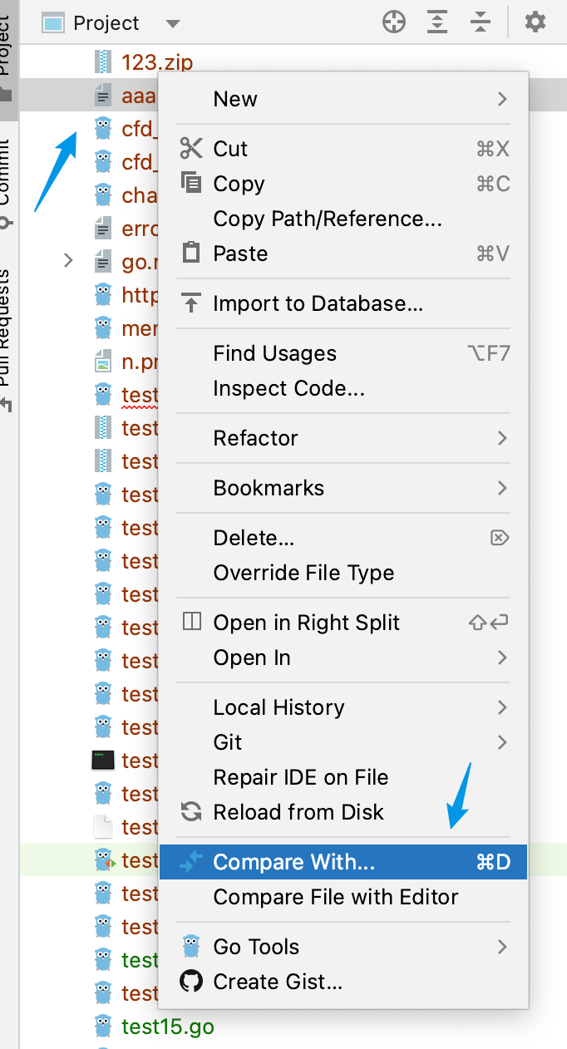Click the copy icon beside Copy
Viewport: 567px width, 1049px height.
191,183
